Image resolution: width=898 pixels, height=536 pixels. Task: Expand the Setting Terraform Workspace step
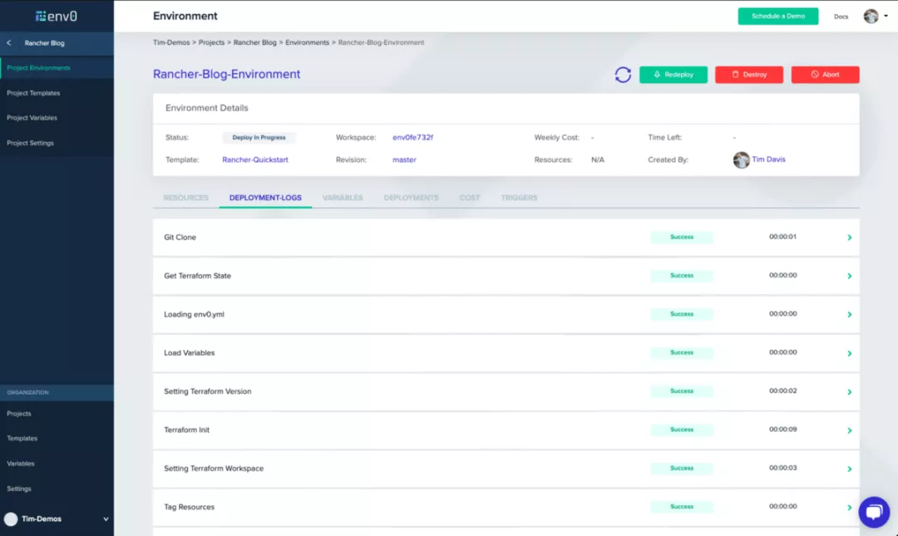coord(849,469)
